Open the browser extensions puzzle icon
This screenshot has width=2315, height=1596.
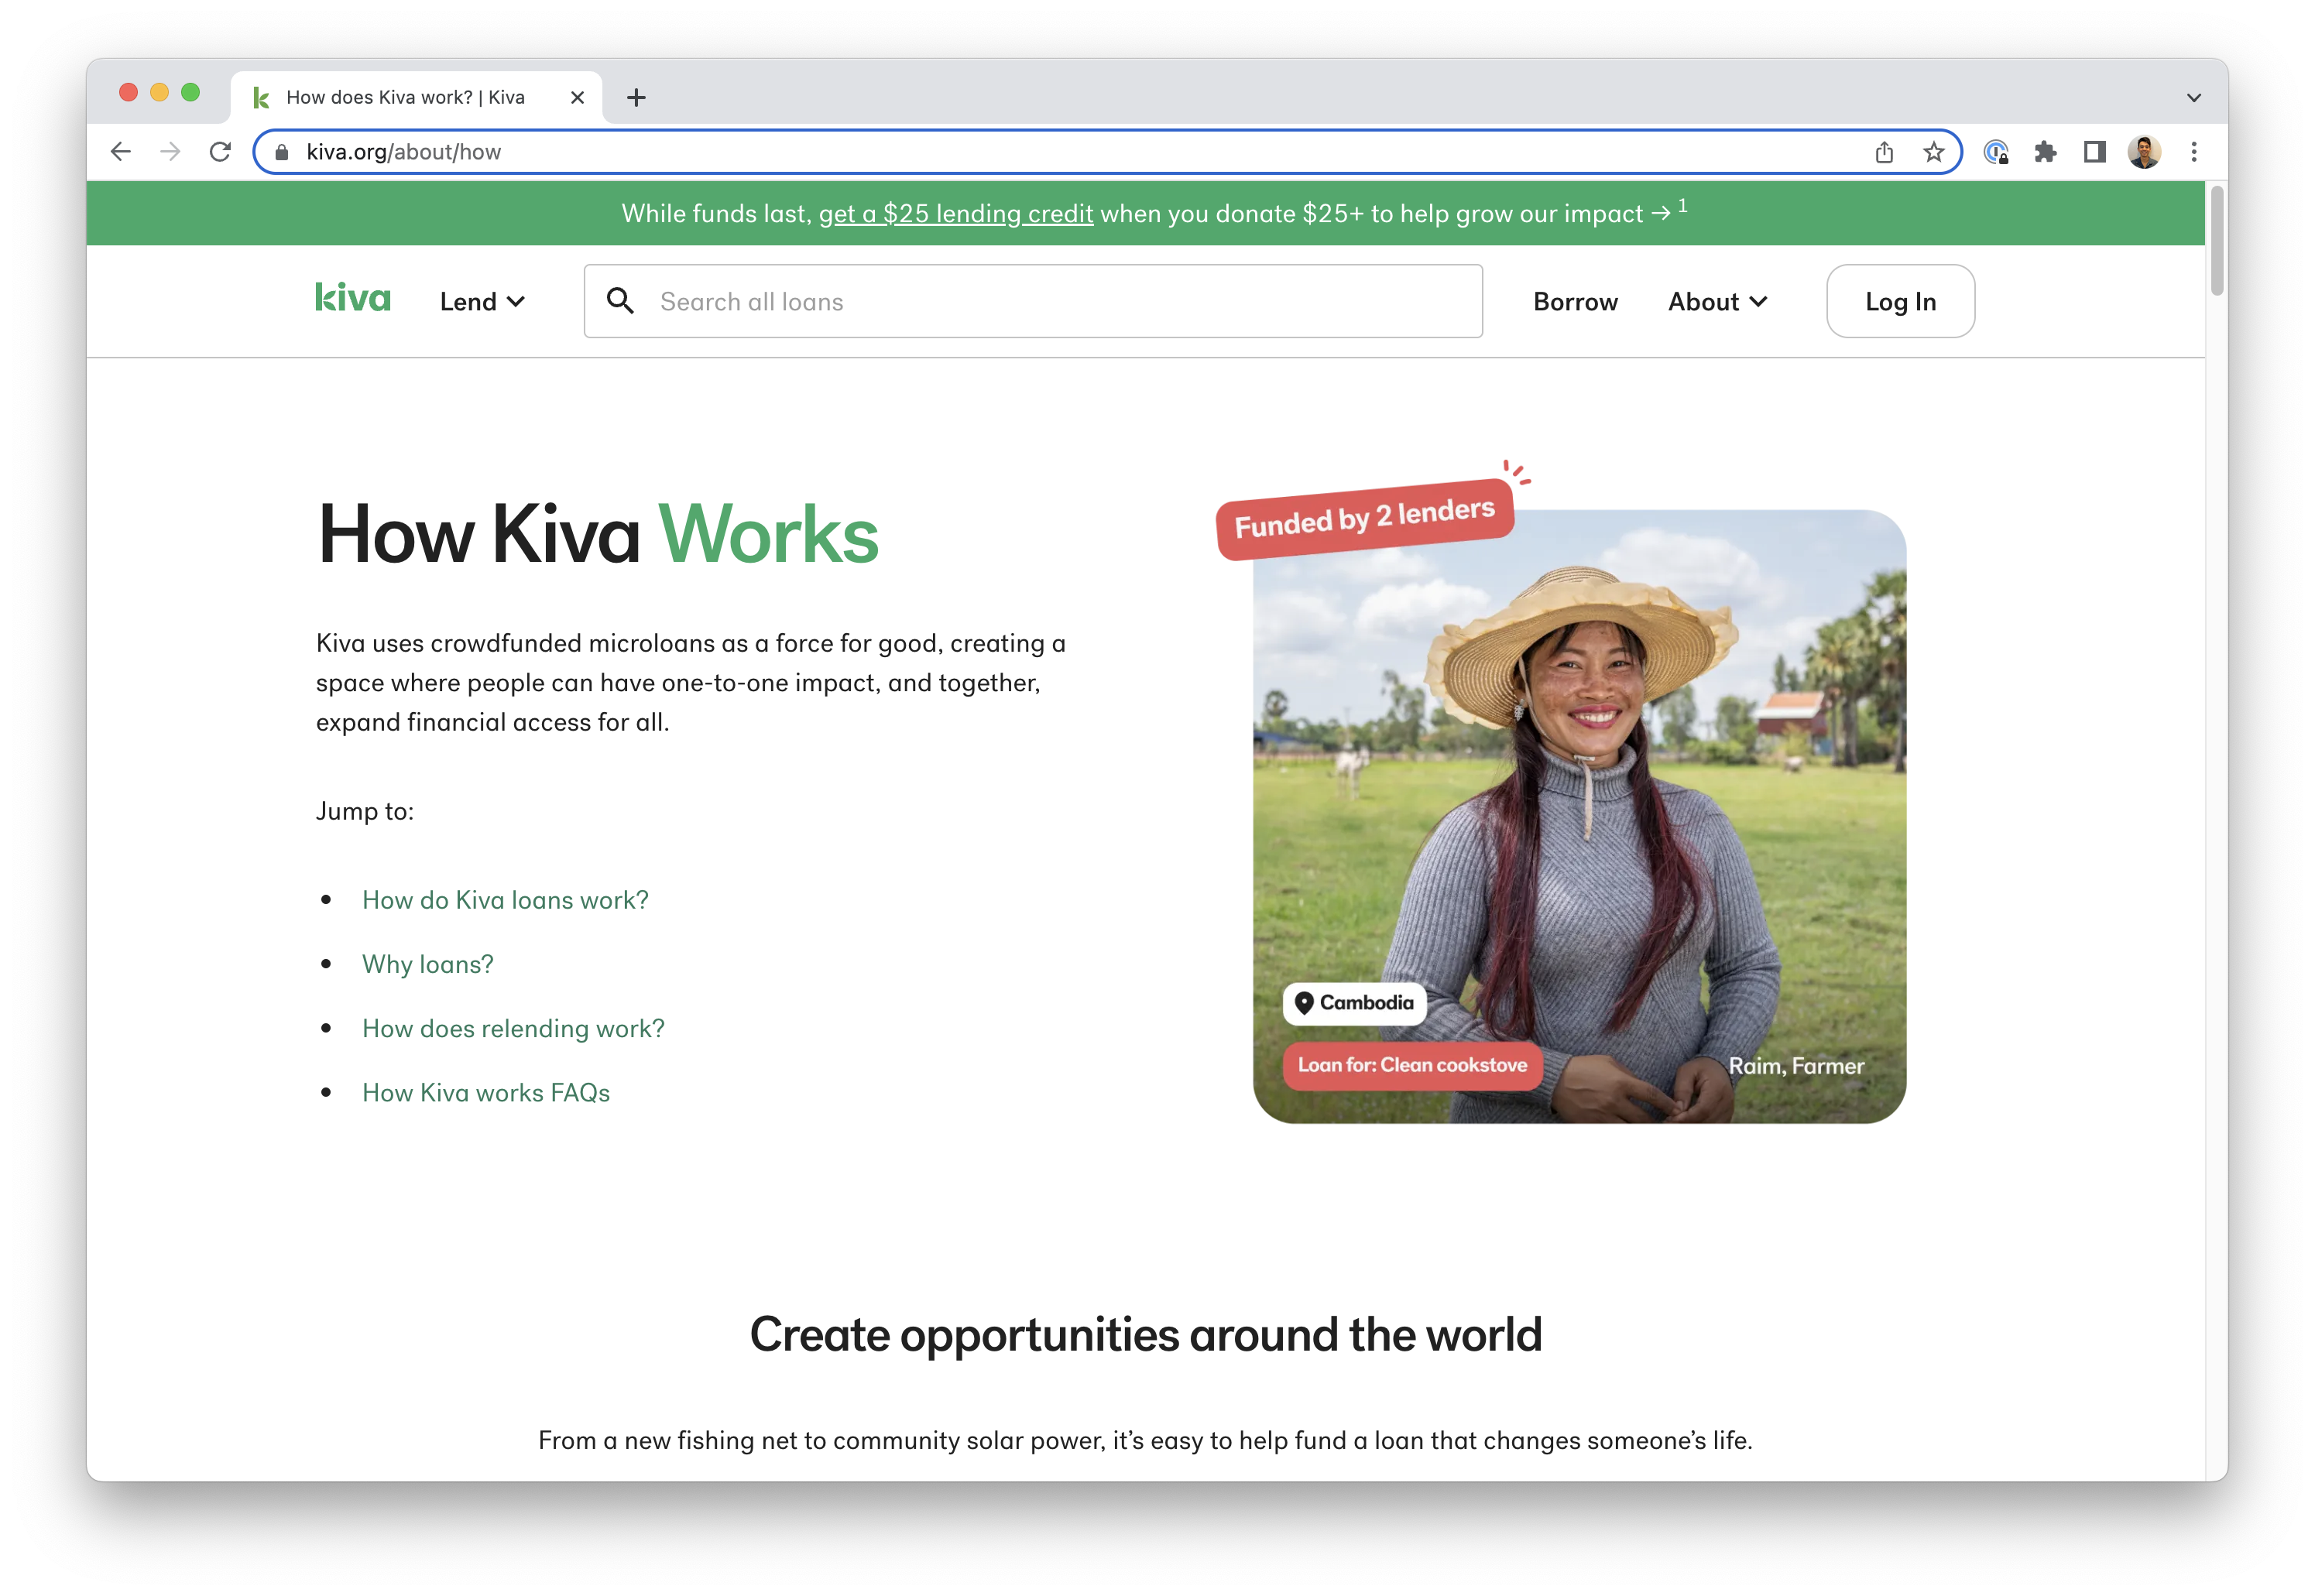[x=2045, y=151]
